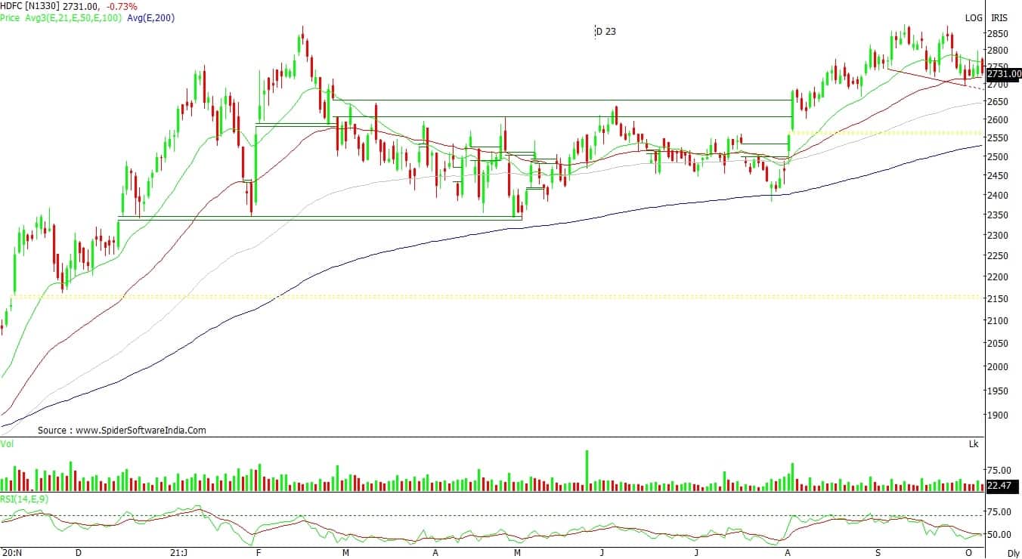Click the Price legend label
The width and height of the screenshot is (1022, 559).
(x=10, y=17)
